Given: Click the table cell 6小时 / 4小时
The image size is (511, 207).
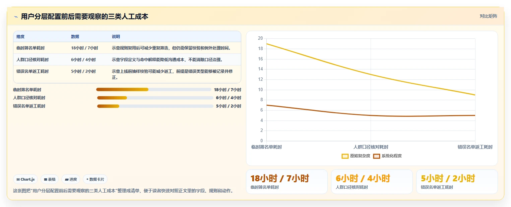Looking at the screenshot, I should click(x=83, y=60).
